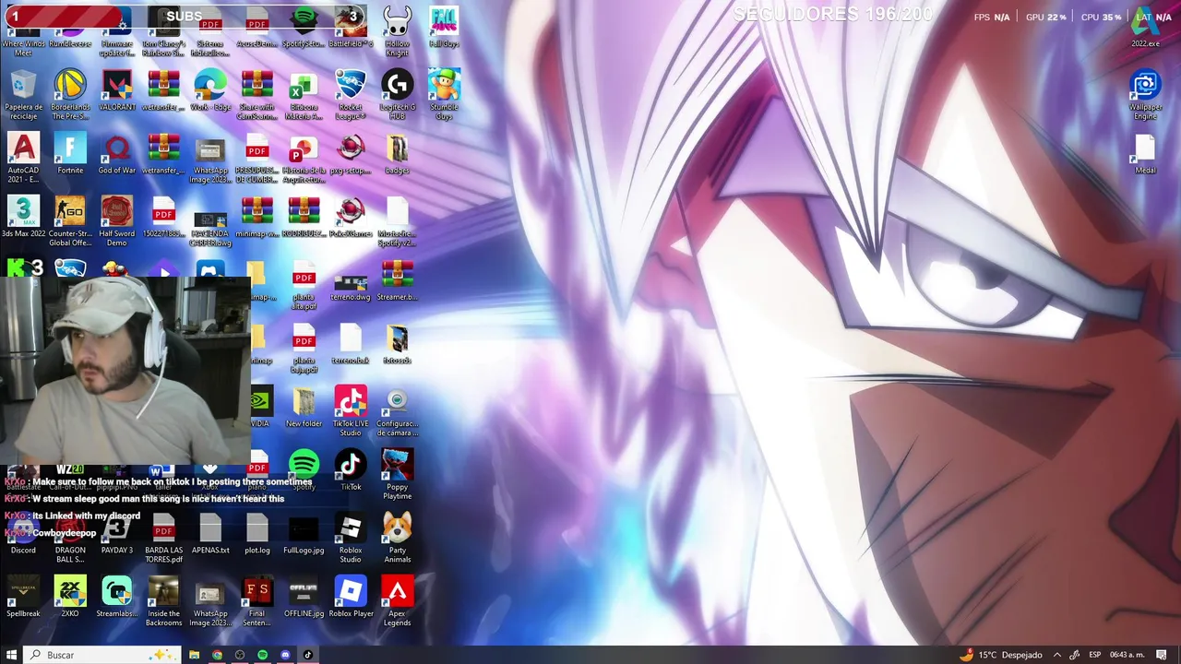
Task: Launch the Stumble Guys desktop icon
Action: 444,94
